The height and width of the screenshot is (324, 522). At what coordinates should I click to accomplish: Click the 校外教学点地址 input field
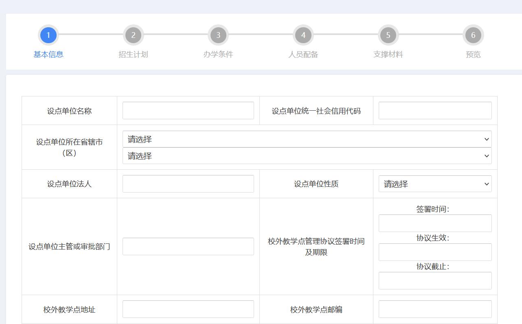point(188,309)
